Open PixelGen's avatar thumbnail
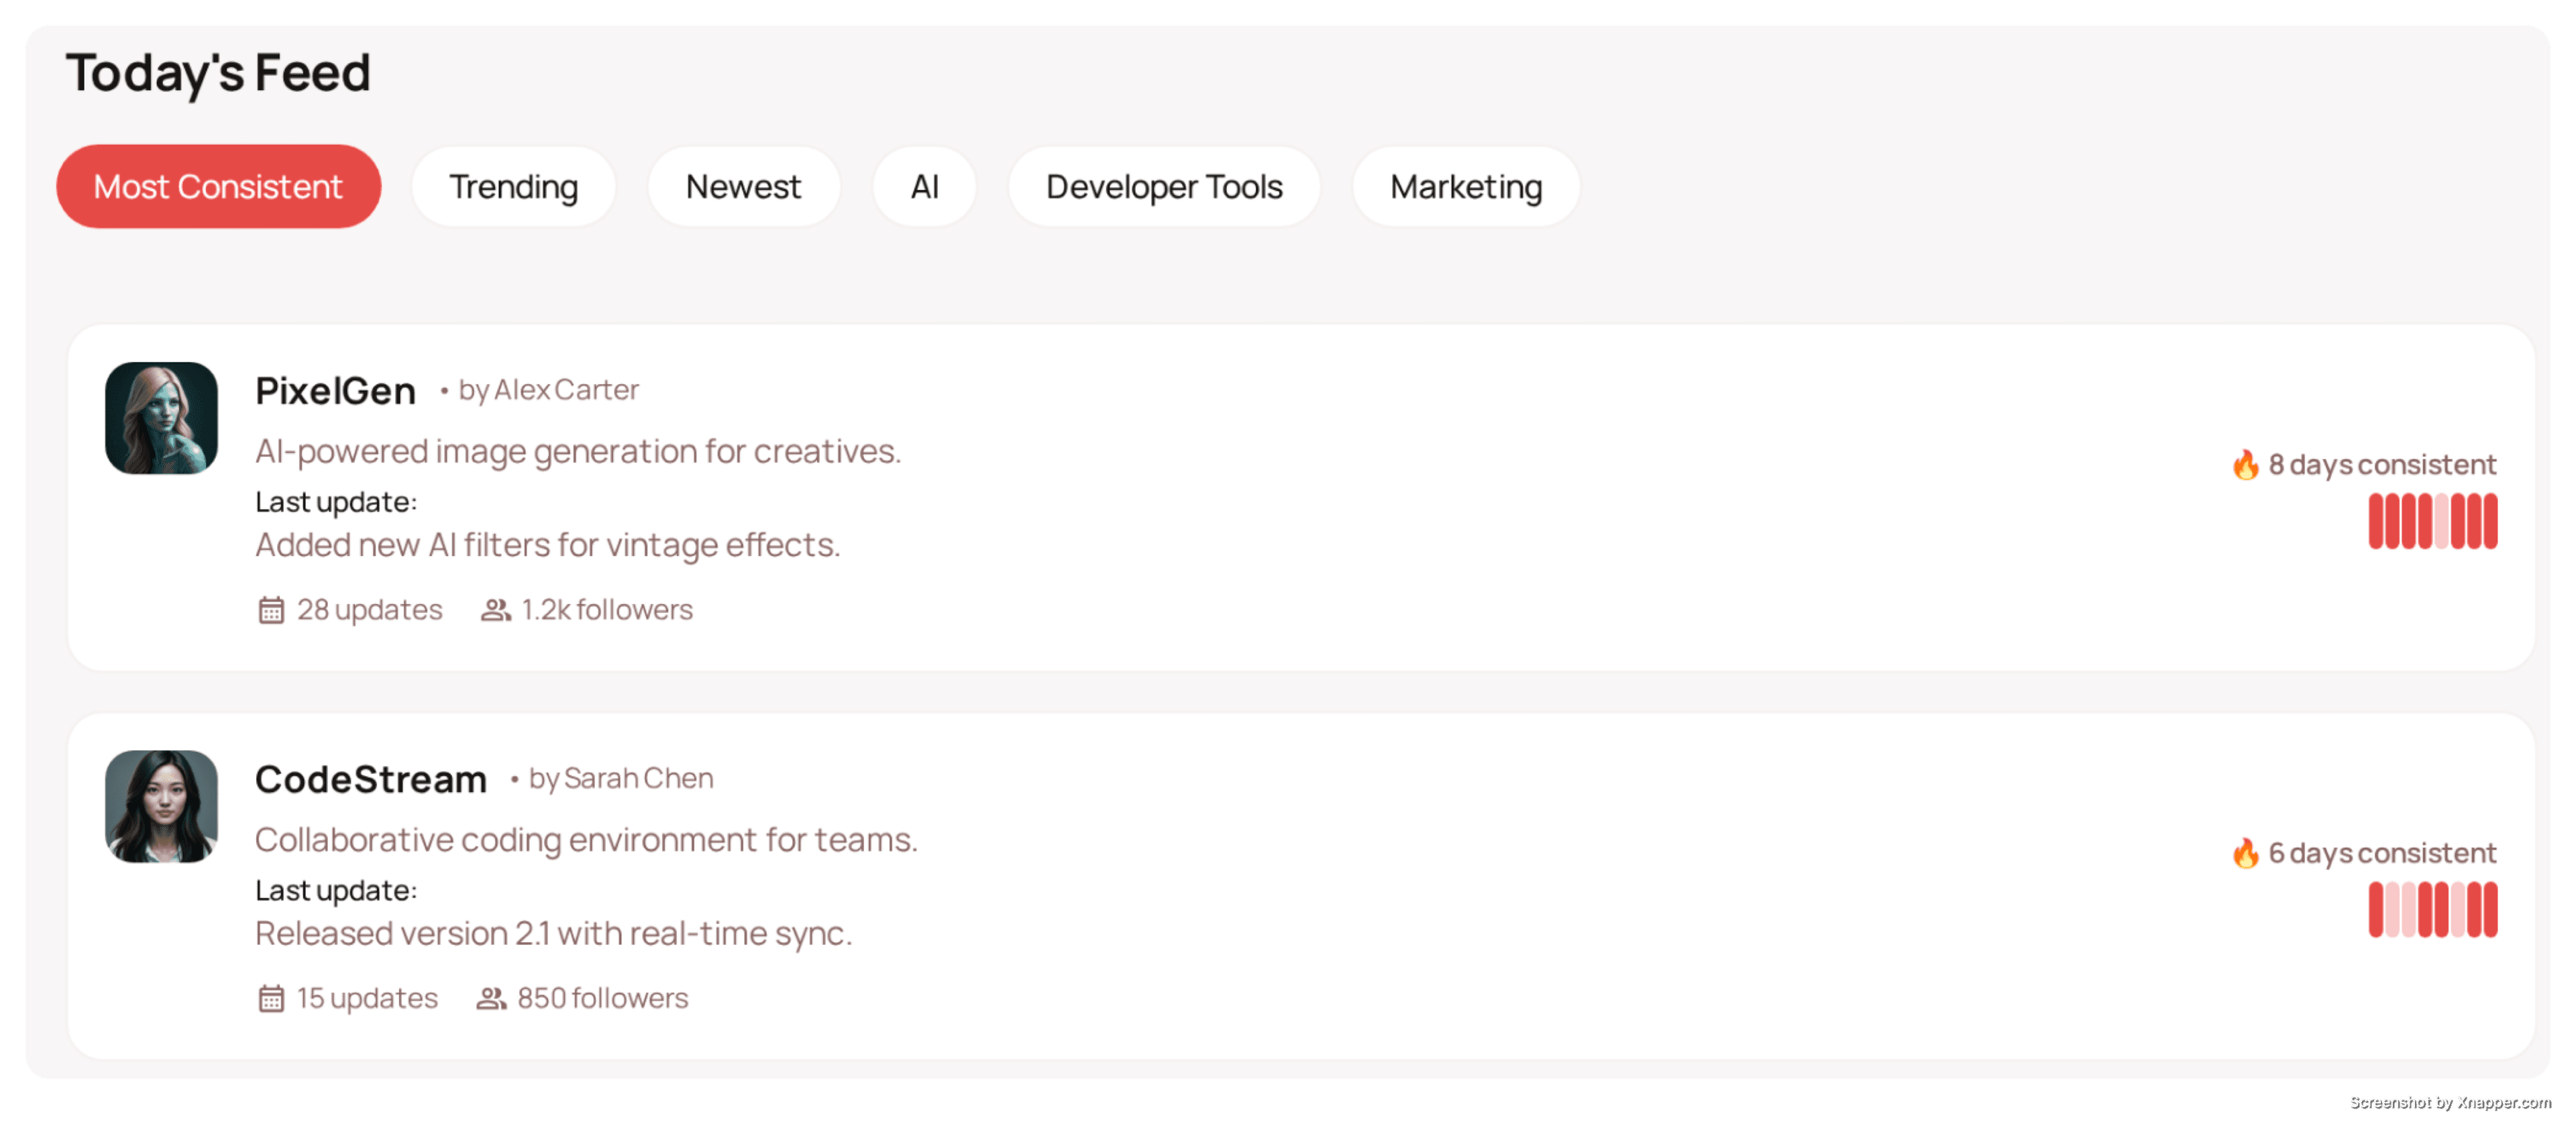 pos(161,418)
